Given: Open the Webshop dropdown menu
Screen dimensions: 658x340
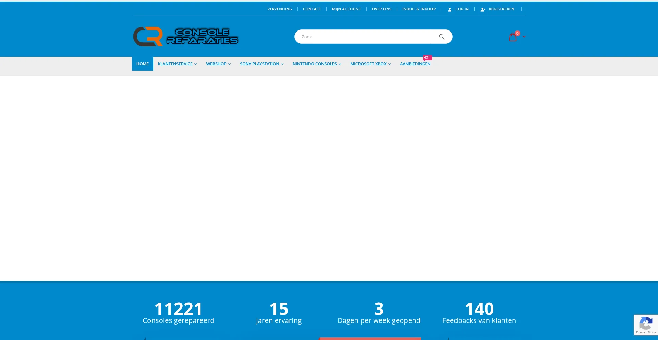Looking at the screenshot, I should pyautogui.click(x=218, y=64).
